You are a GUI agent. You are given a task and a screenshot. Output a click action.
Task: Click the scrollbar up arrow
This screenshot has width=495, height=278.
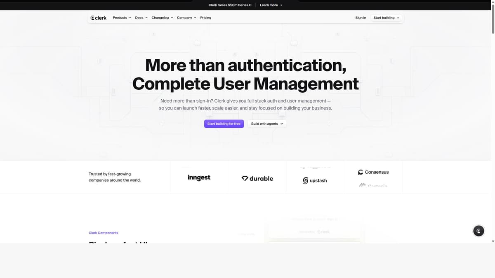tap(493, 2)
